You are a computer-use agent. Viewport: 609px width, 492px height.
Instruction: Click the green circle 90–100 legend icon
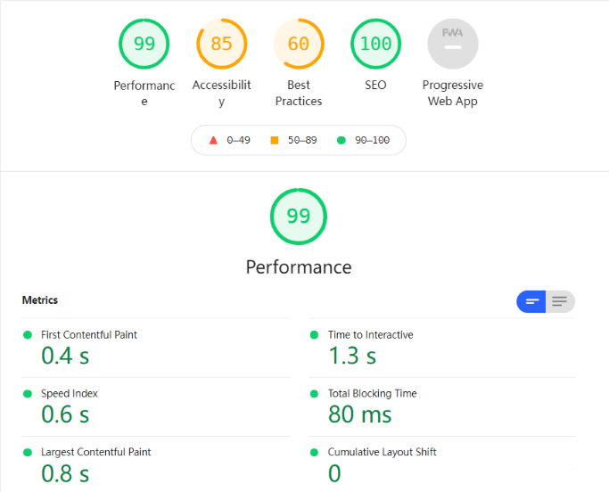(x=341, y=140)
